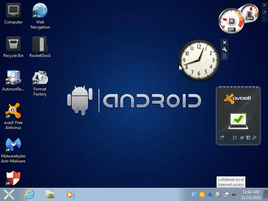
Task: Select the Recycle Bin icon
Action: 13,47
